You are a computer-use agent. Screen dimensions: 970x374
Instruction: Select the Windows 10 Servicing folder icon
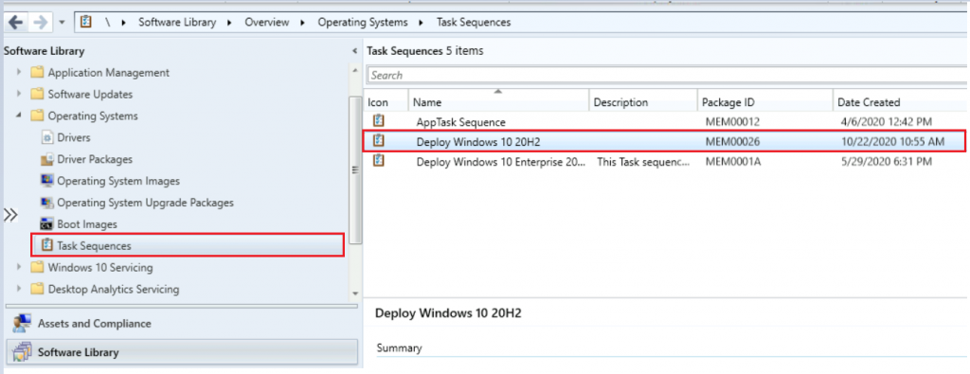tap(37, 268)
